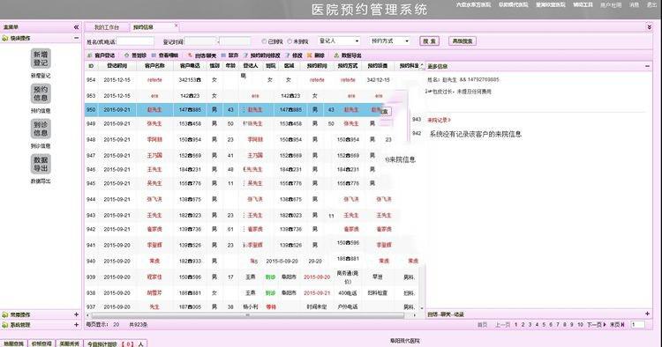Click the 价格查询 bottom button
This screenshot has width=662, height=347.
(x=41, y=343)
